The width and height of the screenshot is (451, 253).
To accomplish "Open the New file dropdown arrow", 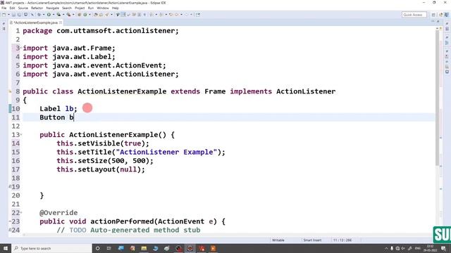I will point(8,15).
